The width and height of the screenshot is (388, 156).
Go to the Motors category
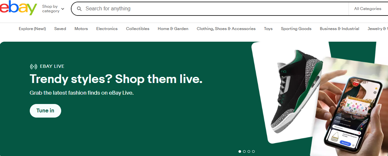81,29
